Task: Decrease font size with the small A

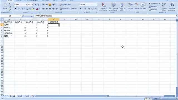Action: point(39,5)
